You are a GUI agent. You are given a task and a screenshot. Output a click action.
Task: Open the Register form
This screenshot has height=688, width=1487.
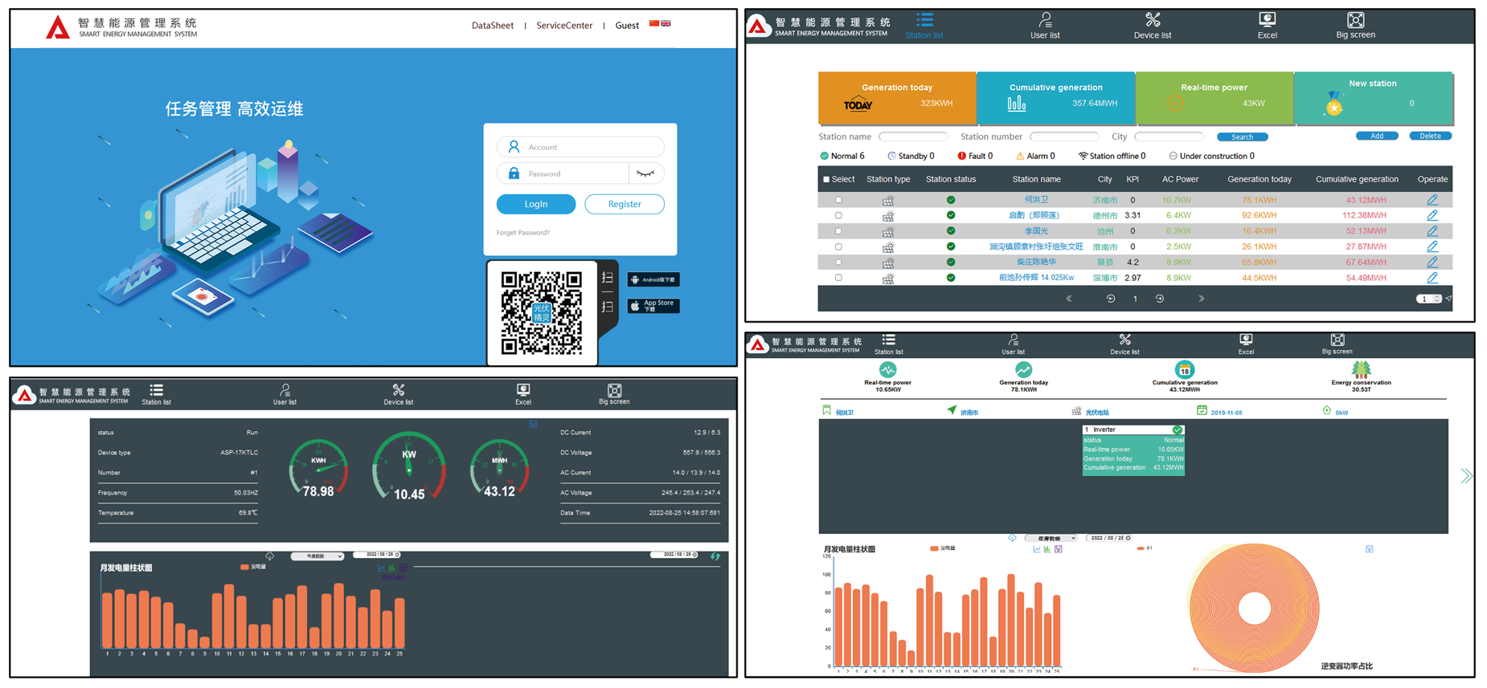624,205
